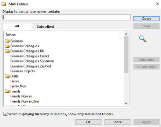Click the IMAP Folders title bar icon
161x127 pixels.
coord(4,4)
